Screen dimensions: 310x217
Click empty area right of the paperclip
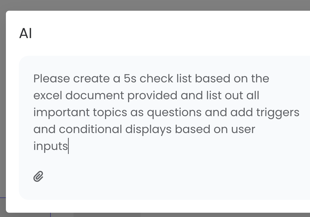point(158,176)
